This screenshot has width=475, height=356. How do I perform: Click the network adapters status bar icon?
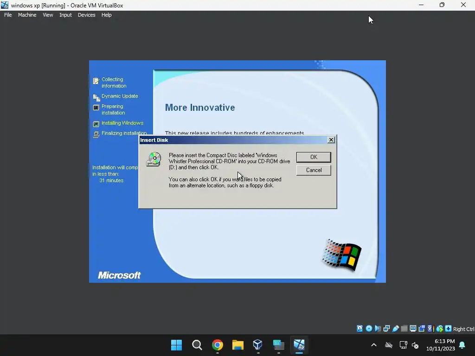click(386, 329)
